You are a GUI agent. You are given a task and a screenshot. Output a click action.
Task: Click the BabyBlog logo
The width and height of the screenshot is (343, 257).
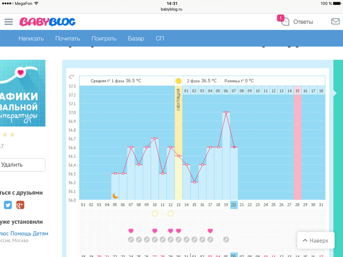click(47, 22)
